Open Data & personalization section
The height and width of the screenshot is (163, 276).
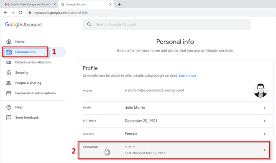point(33,62)
